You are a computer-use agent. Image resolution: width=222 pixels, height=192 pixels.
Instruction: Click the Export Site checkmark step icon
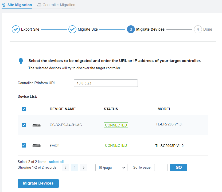[16, 29]
